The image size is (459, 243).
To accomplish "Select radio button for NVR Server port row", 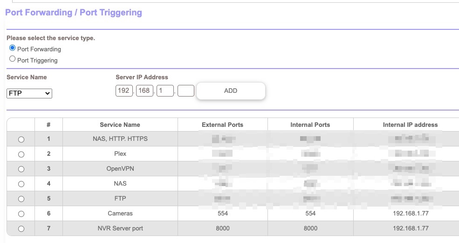I will pos(21,229).
